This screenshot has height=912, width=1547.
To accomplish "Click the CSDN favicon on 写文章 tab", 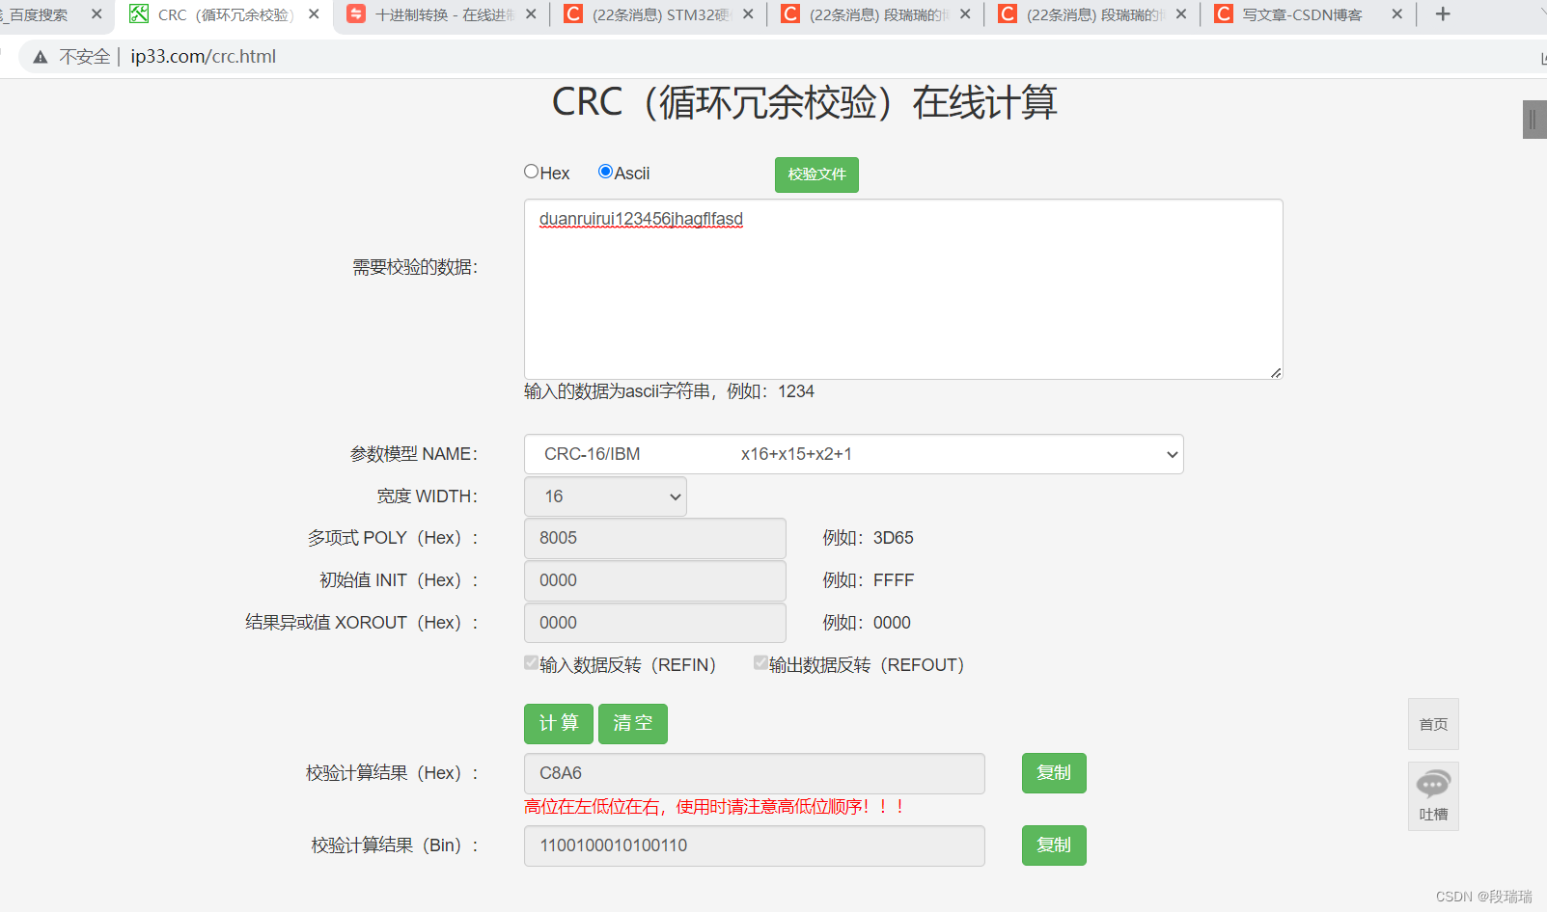I will [1223, 13].
